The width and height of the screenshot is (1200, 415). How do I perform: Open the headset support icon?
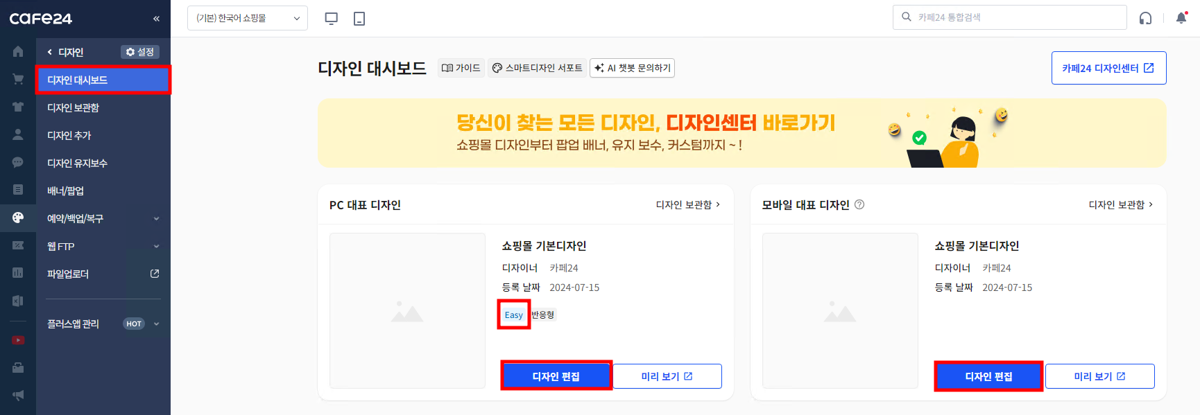point(1146,18)
